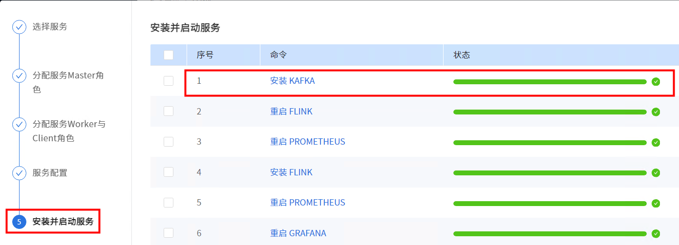Image resolution: width=679 pixels, height=245 pixels.
Task: Click the checkmark icon for 选择服务 step
Action: (19, 27)
